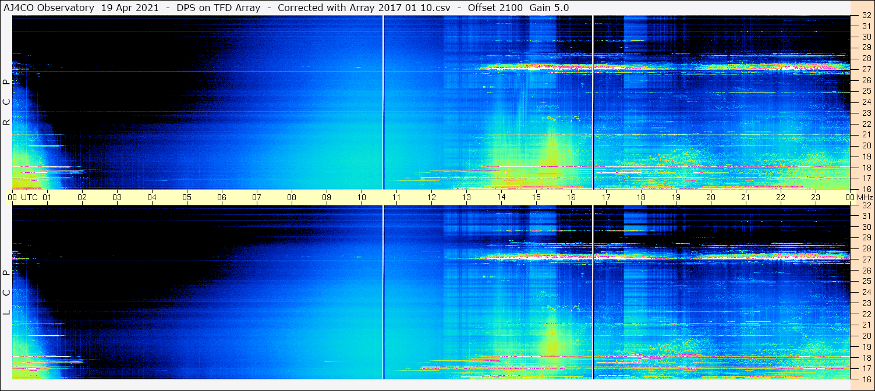Select the 31 MHz label of LCP panel
This screenshot has height=391, width=875.
pyautogui.click(x=866, y=216)
